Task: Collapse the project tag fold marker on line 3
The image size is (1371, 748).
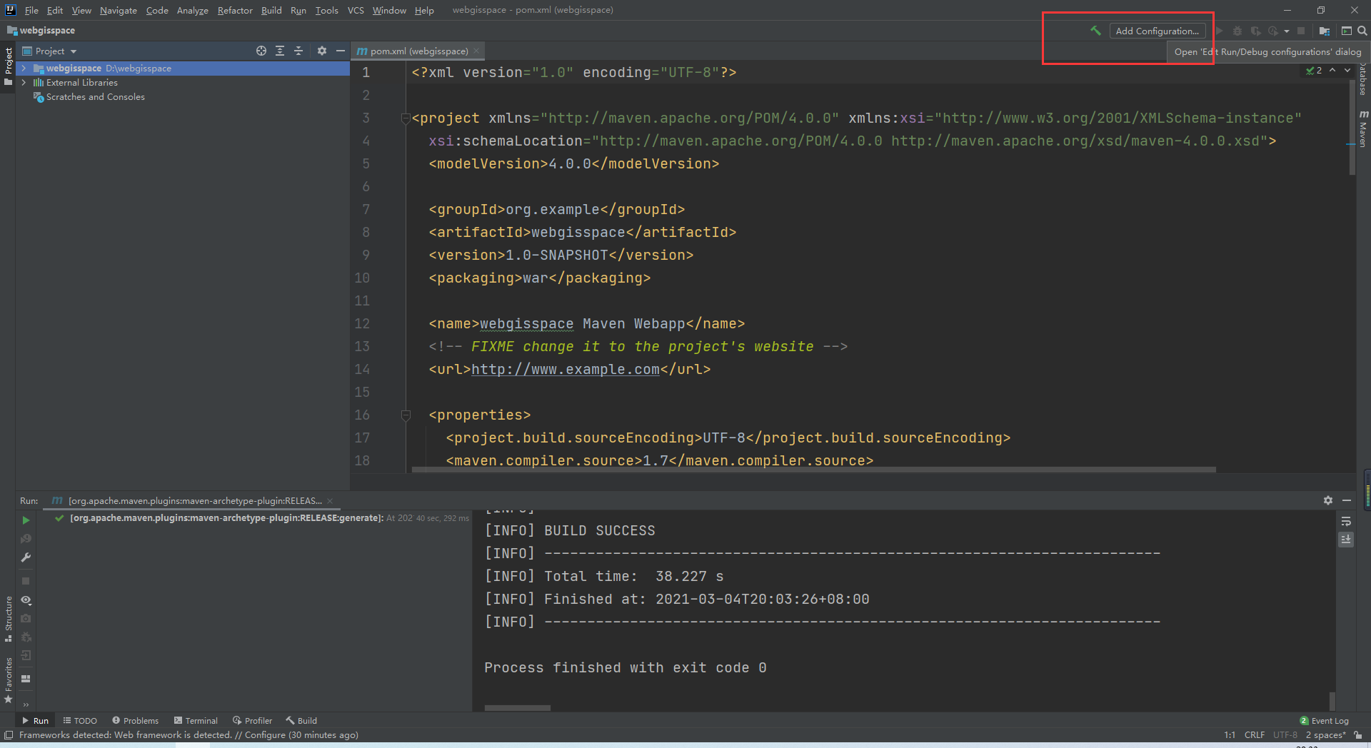Action: (x=405, y=118)
